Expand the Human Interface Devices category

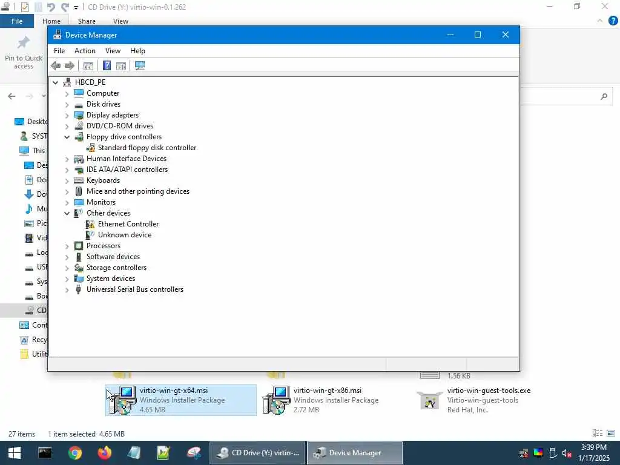point(67,159)
